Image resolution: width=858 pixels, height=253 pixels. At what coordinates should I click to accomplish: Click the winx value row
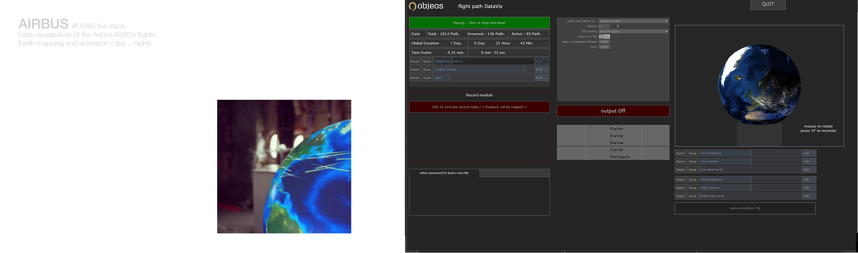tap(613, 129)
